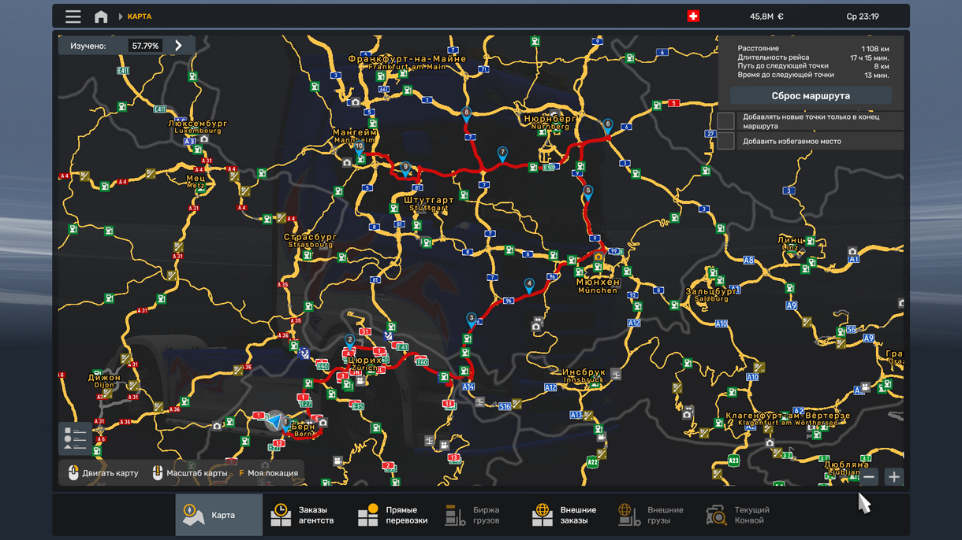962x540 pixels.
Task: Expand the explored percentage panel arrow
Action: 178,46
